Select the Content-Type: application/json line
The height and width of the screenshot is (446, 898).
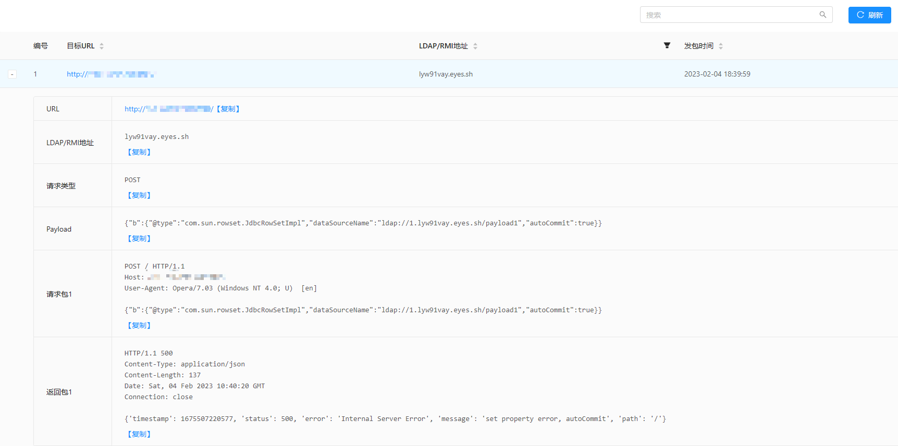(184, 364)
